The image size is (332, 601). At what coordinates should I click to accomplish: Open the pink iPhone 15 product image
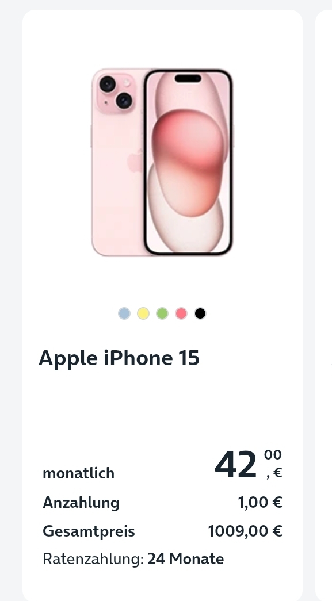[162, 162]
